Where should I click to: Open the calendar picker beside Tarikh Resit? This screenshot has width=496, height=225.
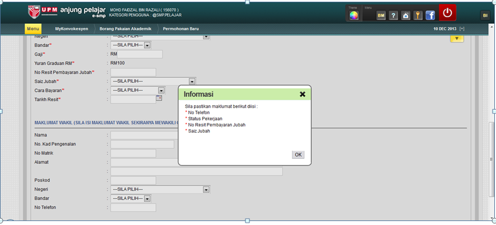point(159,99)
